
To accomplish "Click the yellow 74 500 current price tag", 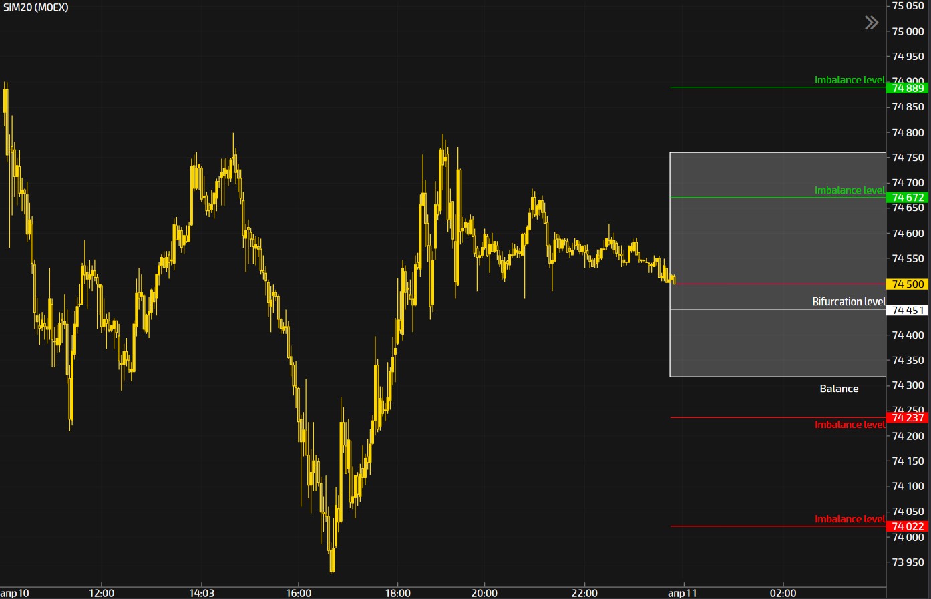I will pos(908,284).
